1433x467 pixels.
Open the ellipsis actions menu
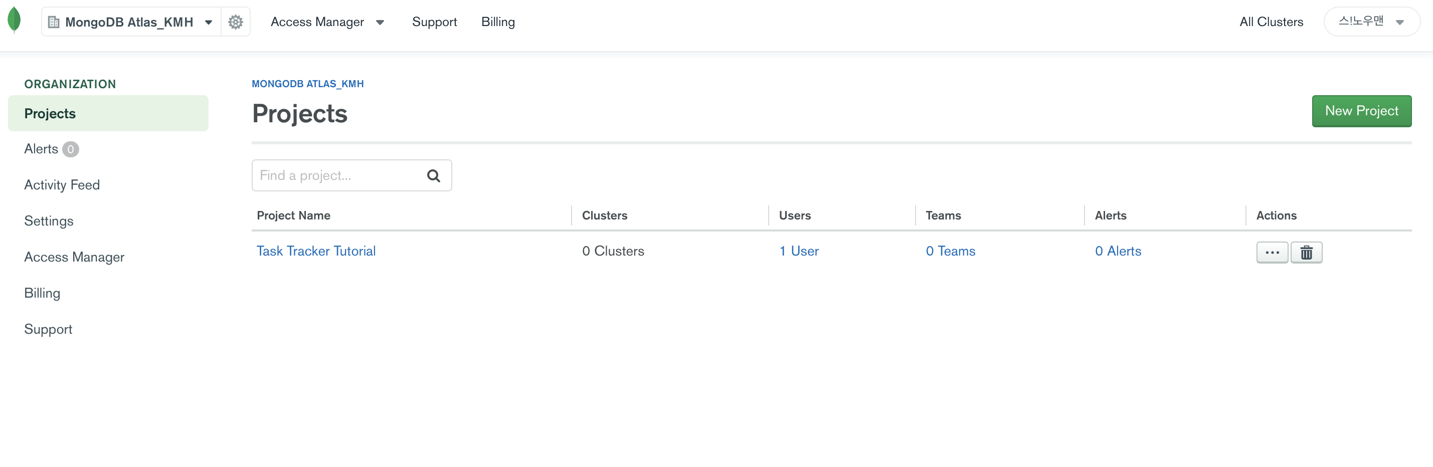(x=1272, y=253)
